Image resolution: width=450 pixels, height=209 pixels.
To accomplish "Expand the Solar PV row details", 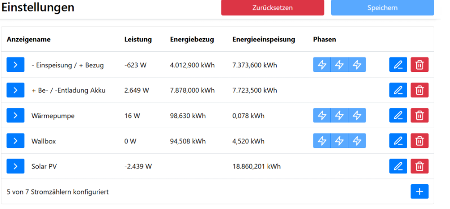I will tap(15, 166).
